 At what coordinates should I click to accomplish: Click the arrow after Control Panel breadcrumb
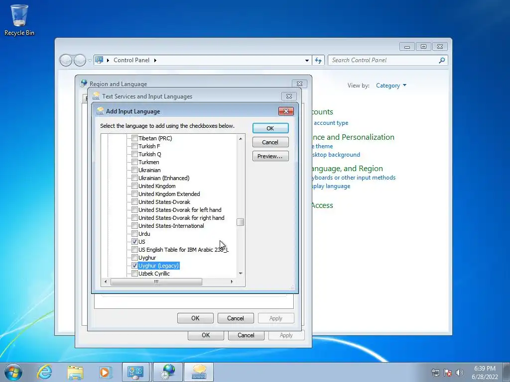pos(155,60)
